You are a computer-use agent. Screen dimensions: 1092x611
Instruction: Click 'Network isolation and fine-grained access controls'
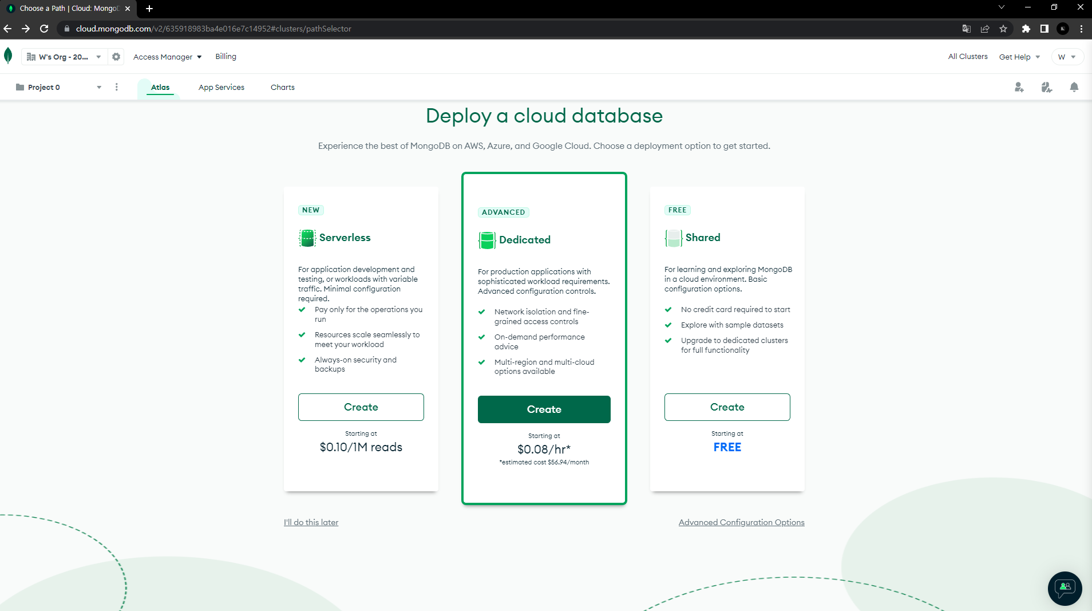(x=541, y=317)
